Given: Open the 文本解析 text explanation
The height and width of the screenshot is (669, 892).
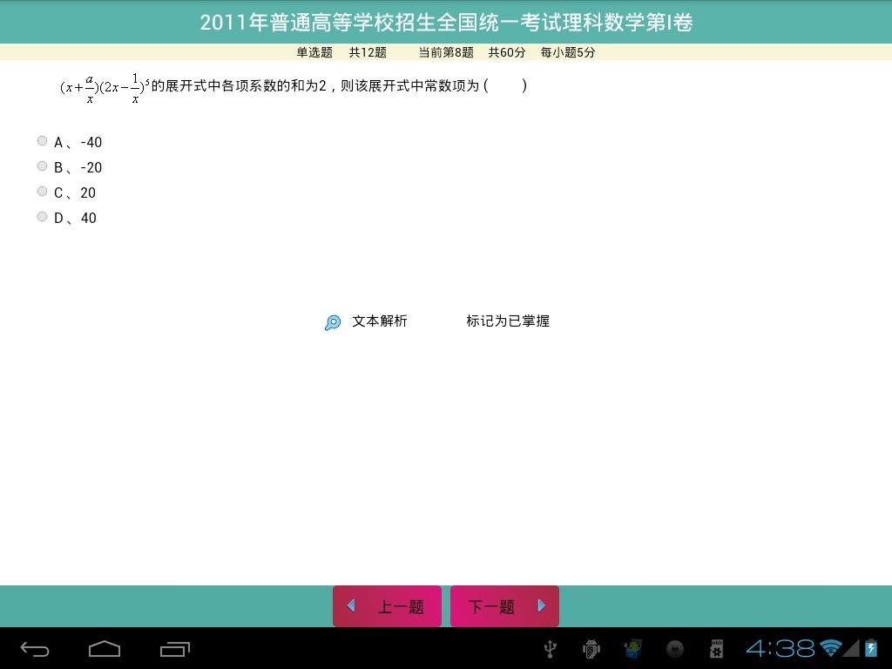Looking at the screenshot, I should click(379, 321).
